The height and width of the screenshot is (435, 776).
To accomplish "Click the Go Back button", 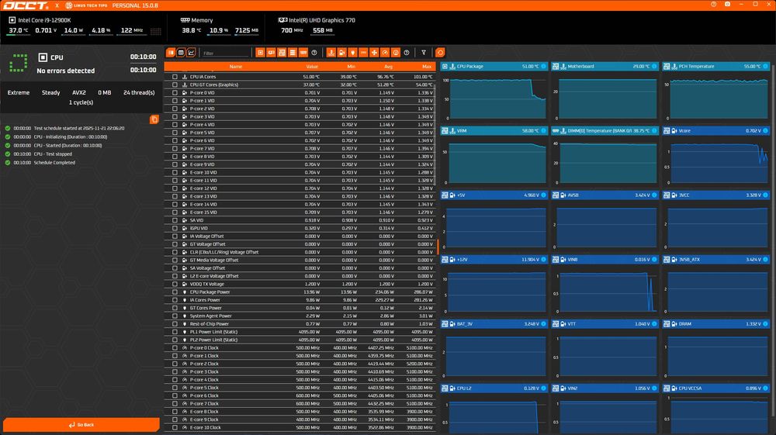I will tap(81, 425).
